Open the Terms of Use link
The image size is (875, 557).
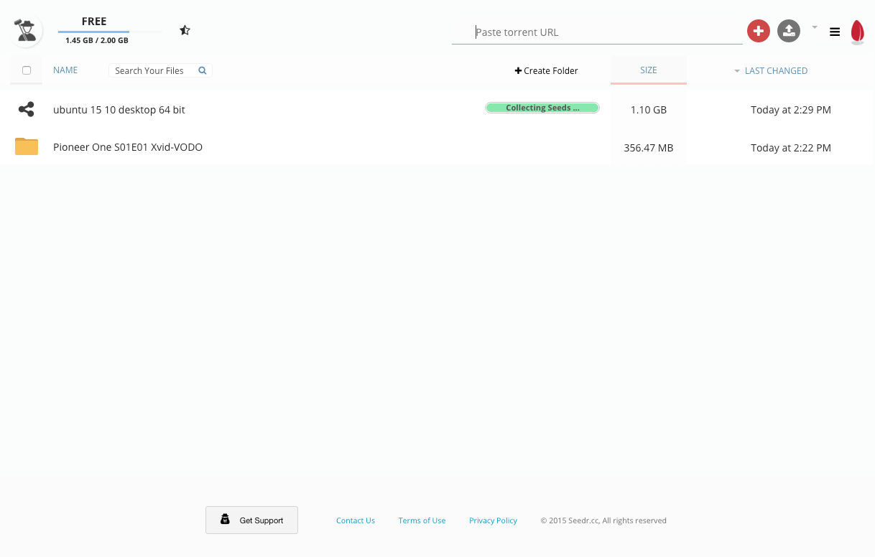coord(422,520)
